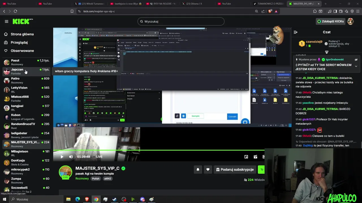Switch to TUMANOWICZ O PRZESU tab
The width and height of the screenshot is (362, 203).
[x=269, y=4]
